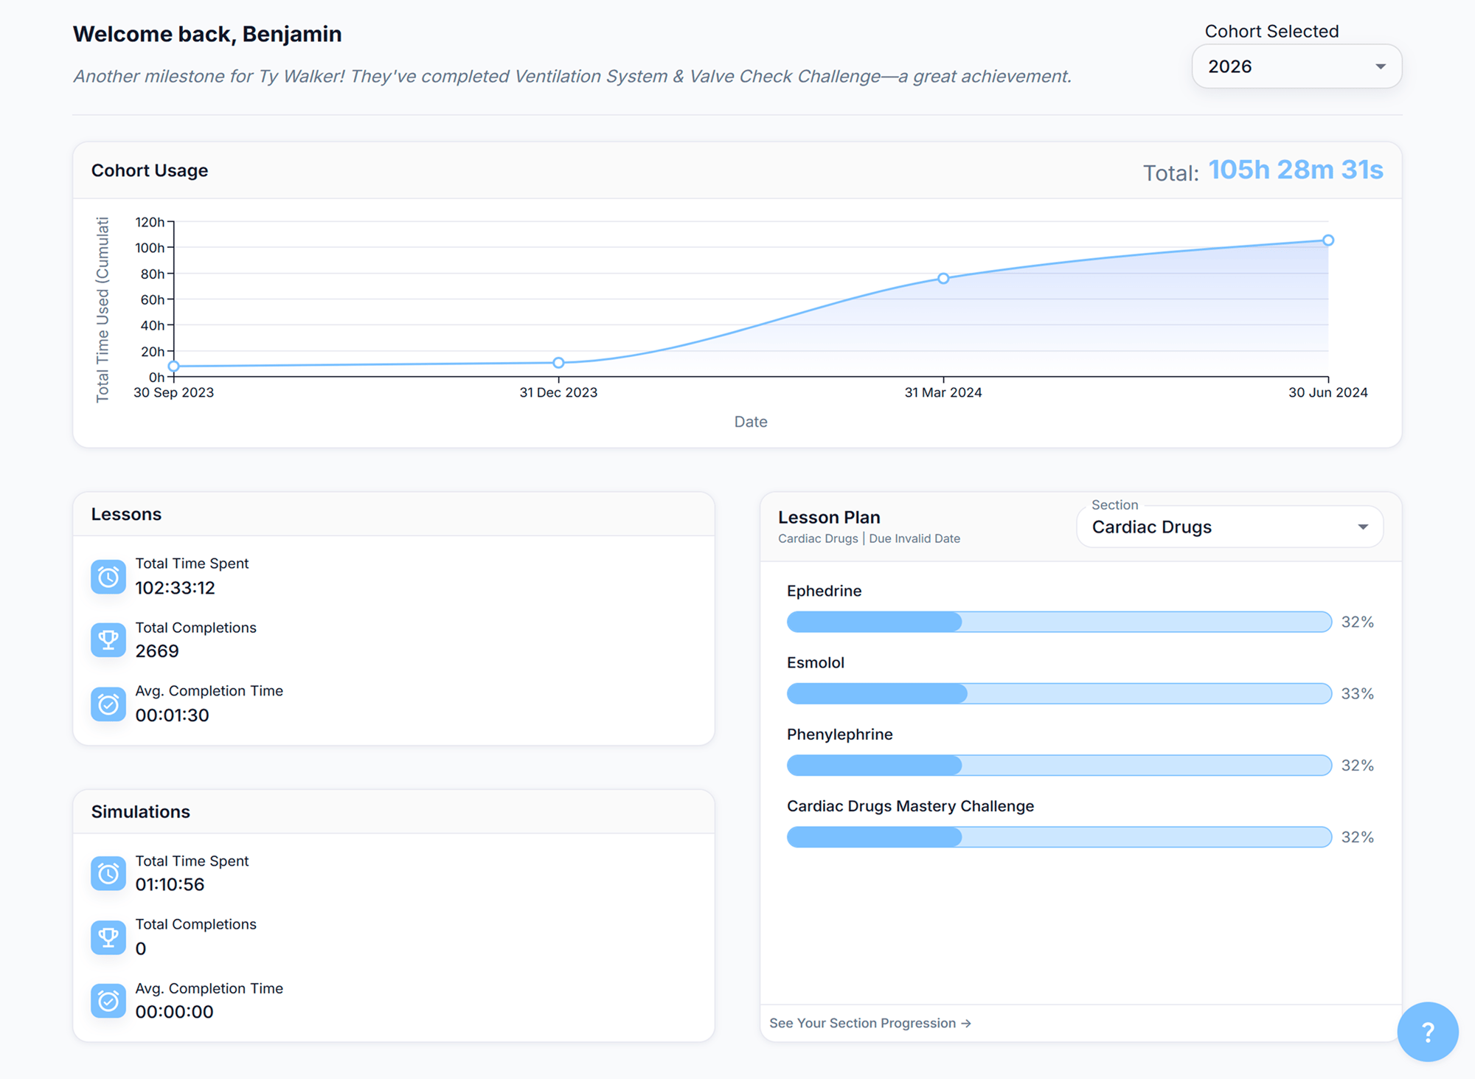This screenshot has width=1475, height=1079.
Task: Click the Esmolol 33% value
Action: [1357, 693]
